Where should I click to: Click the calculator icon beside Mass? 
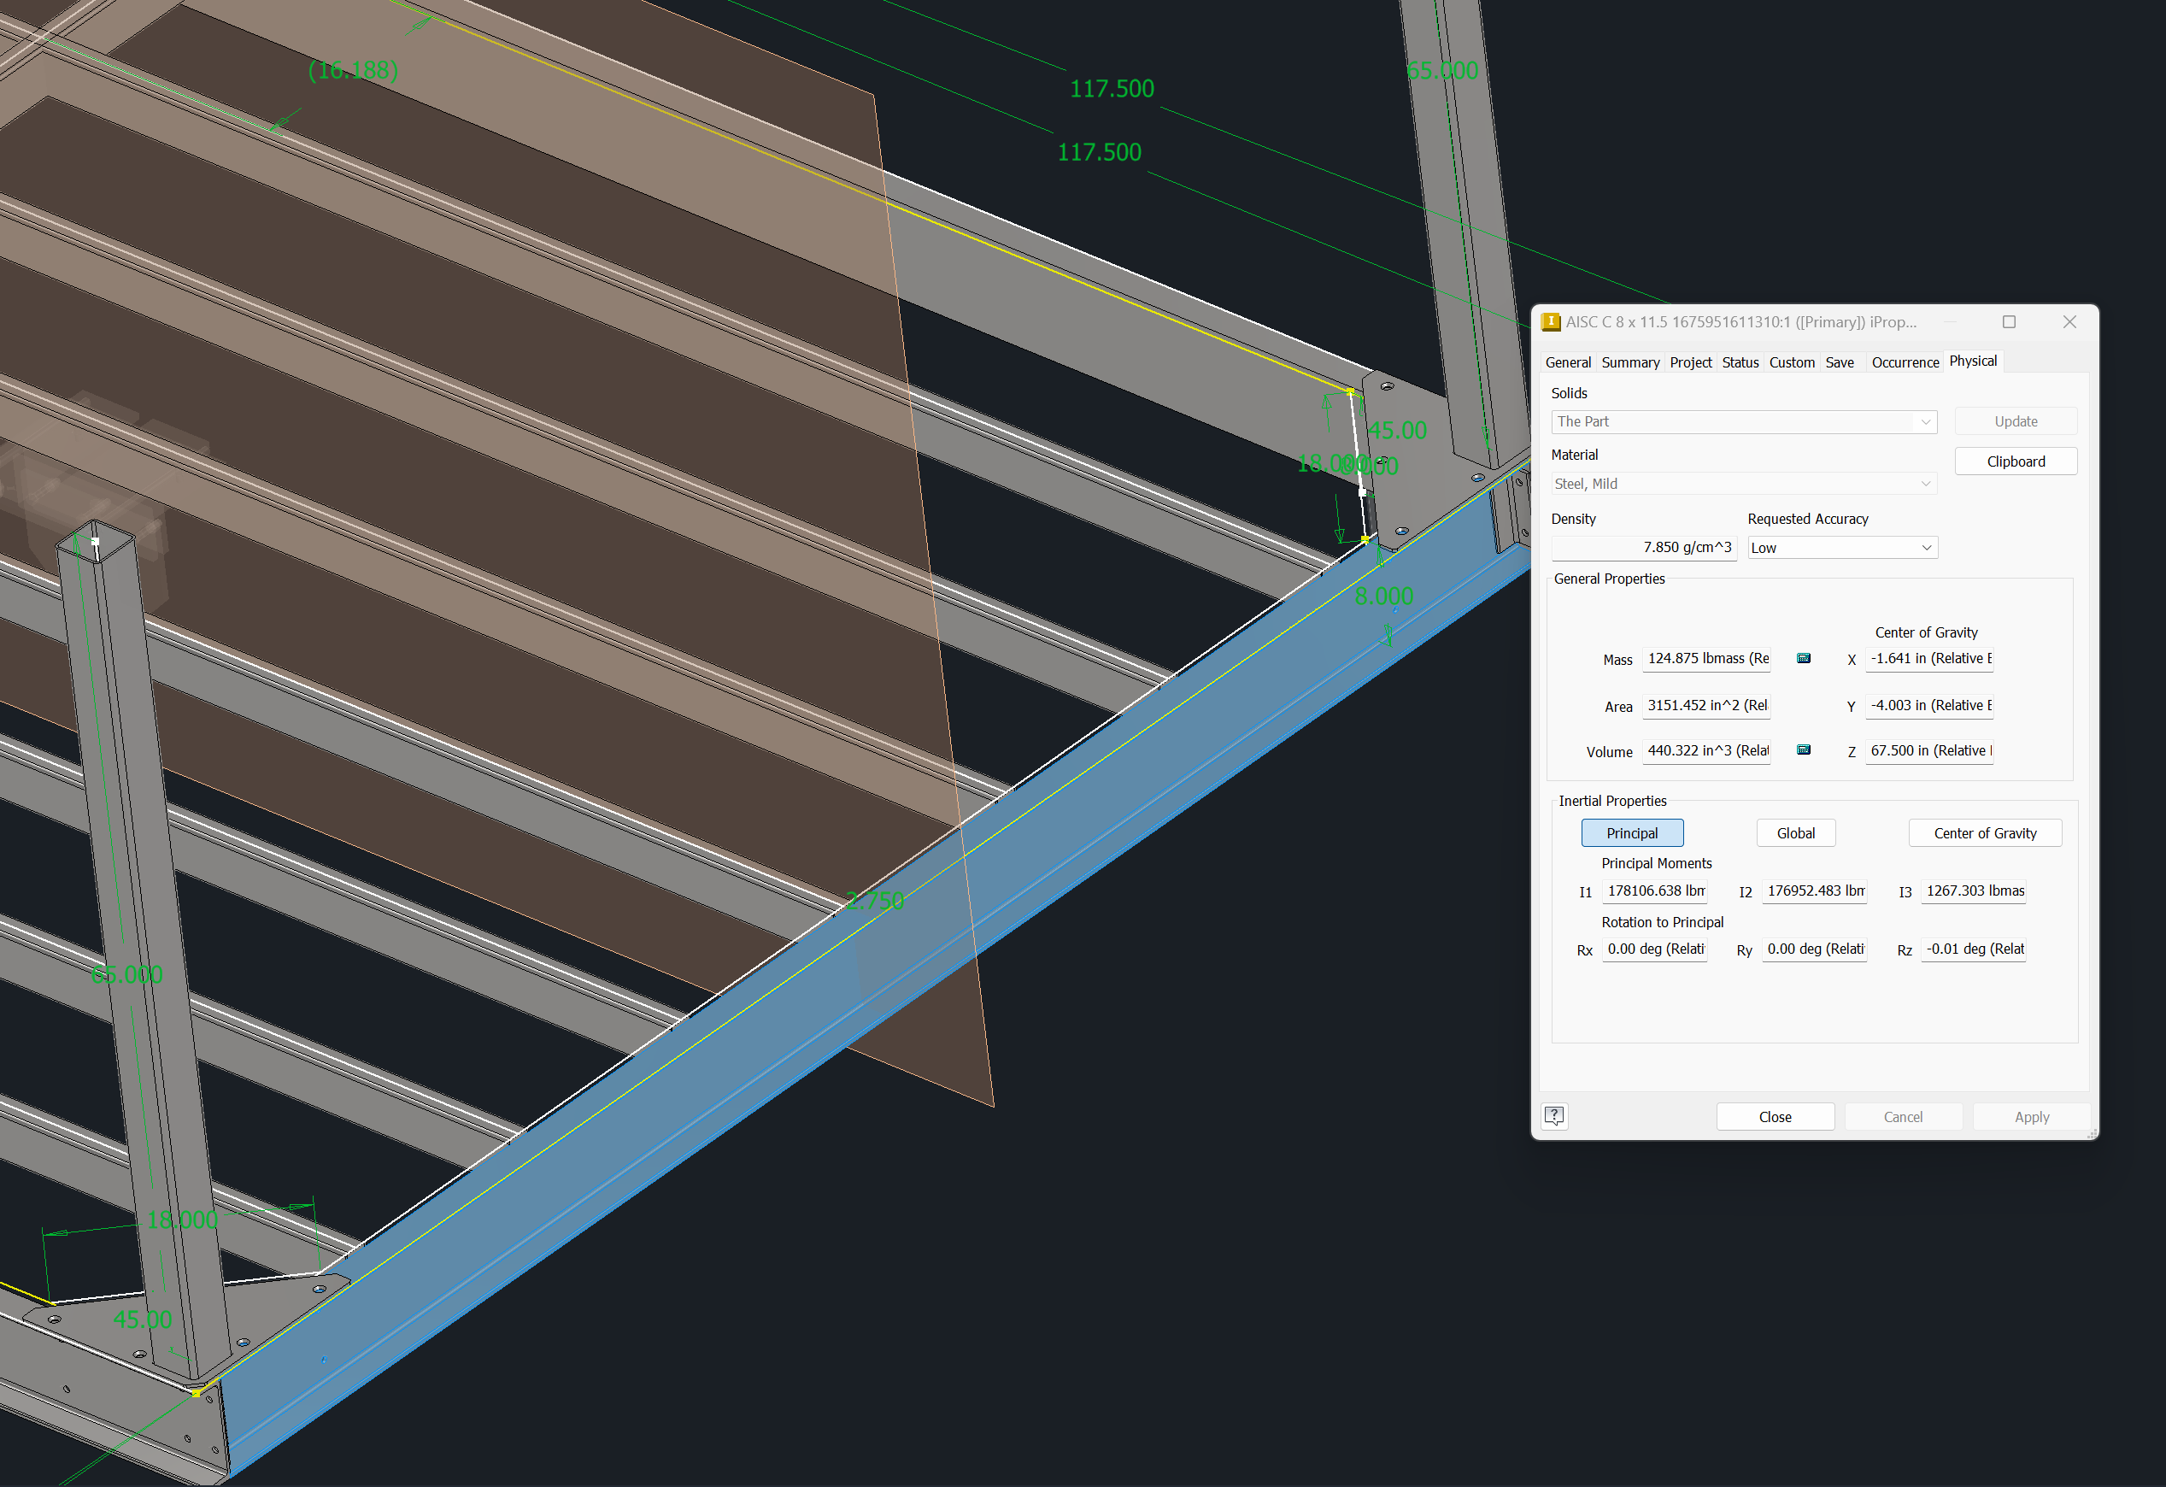coord(1804,658)
